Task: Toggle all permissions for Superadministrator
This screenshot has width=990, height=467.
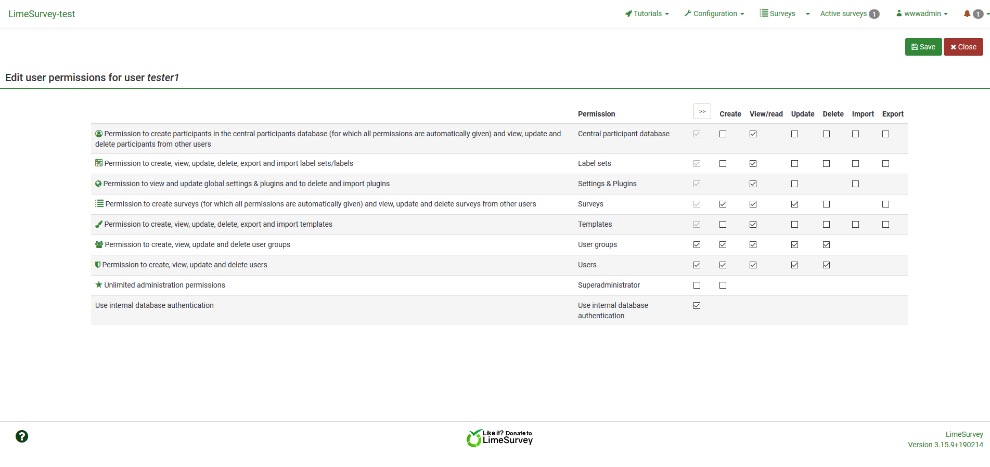Action: pyautogui.click(x=697, y=286)
